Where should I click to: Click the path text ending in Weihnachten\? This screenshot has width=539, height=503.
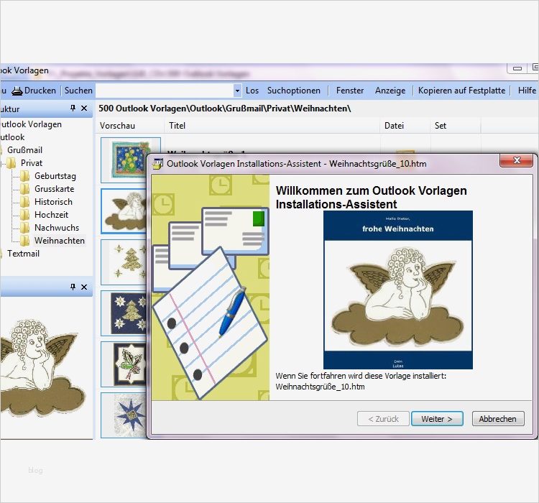(x=225, y=109)
